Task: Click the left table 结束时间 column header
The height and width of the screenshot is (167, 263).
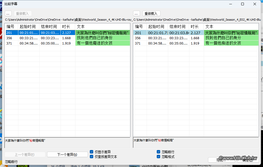Action: click(x=50, y=27)
